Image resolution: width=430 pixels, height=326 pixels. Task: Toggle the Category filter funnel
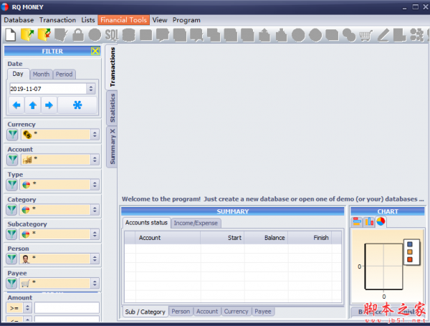(x=11, y=209)
